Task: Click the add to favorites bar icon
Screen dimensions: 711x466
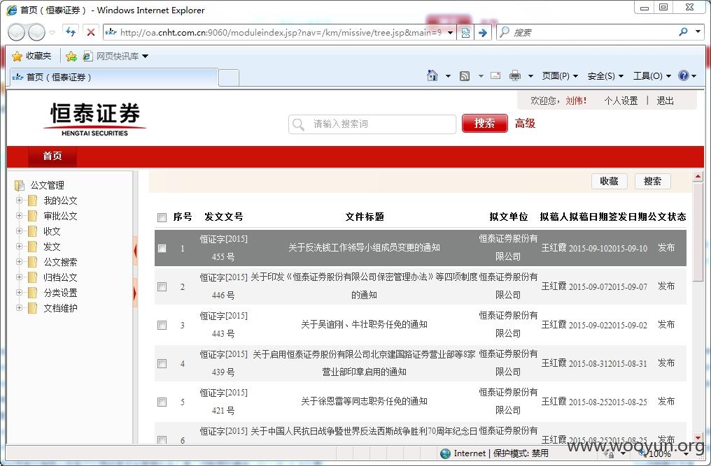Action: pyautogui.click(x=71, y=56)
